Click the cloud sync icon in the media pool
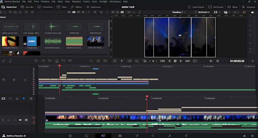258x138 pixels. [20, 12]
